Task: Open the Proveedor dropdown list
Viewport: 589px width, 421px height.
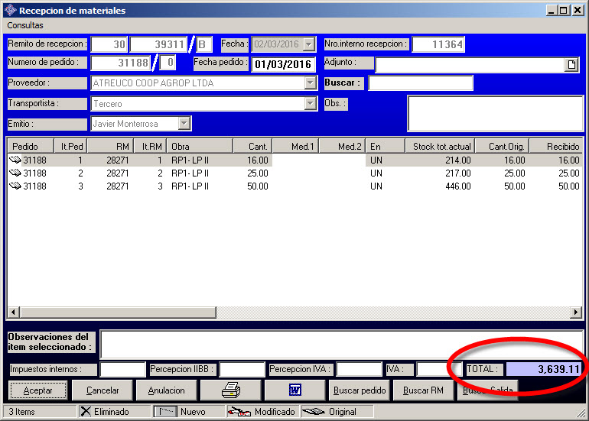Action: coord(310,83)
